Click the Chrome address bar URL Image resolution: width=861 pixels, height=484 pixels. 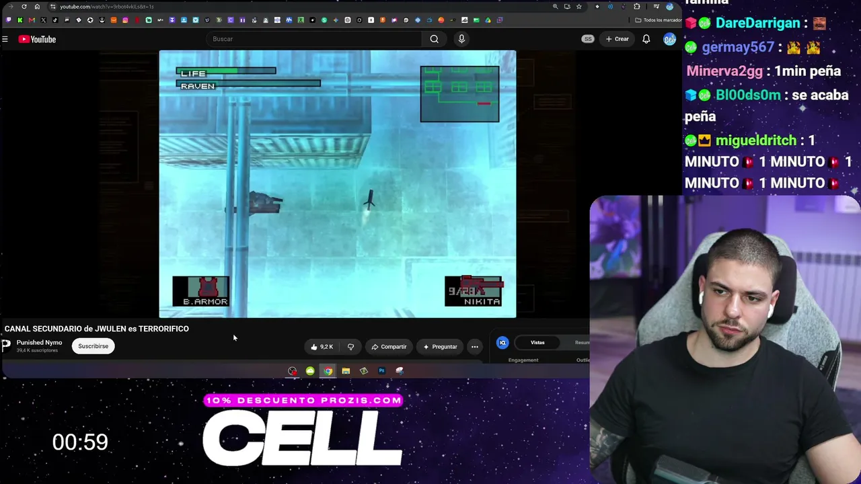pos(107,7)
